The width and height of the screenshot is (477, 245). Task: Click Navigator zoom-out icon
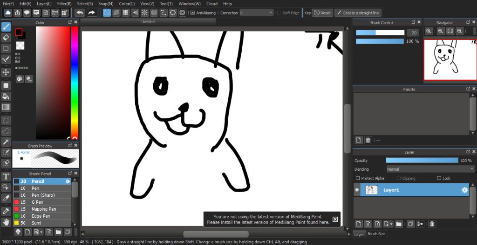(459, 31)
